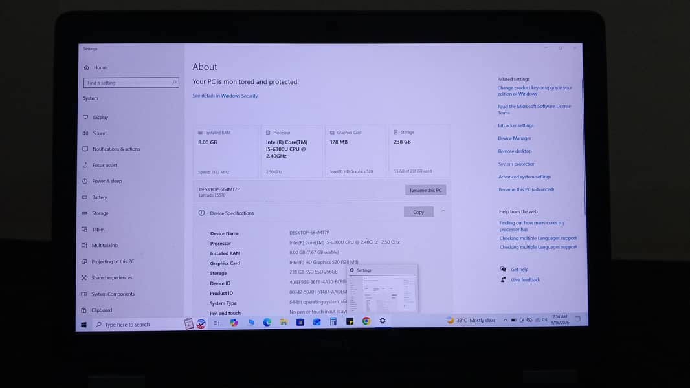690x388 pixels.
Task: Open System protection link
Action: (517, 164)
